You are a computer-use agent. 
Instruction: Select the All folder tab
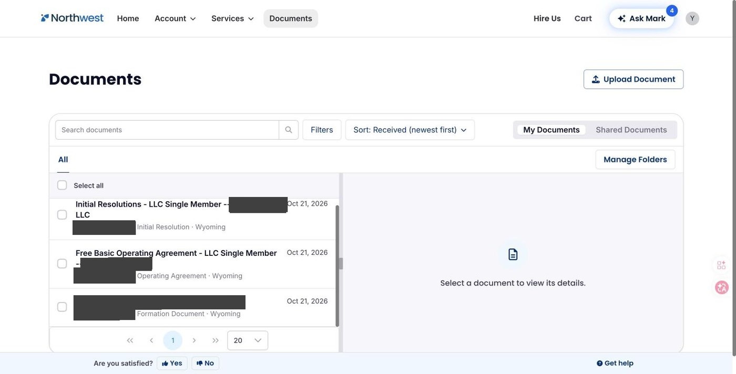[63, 160]
